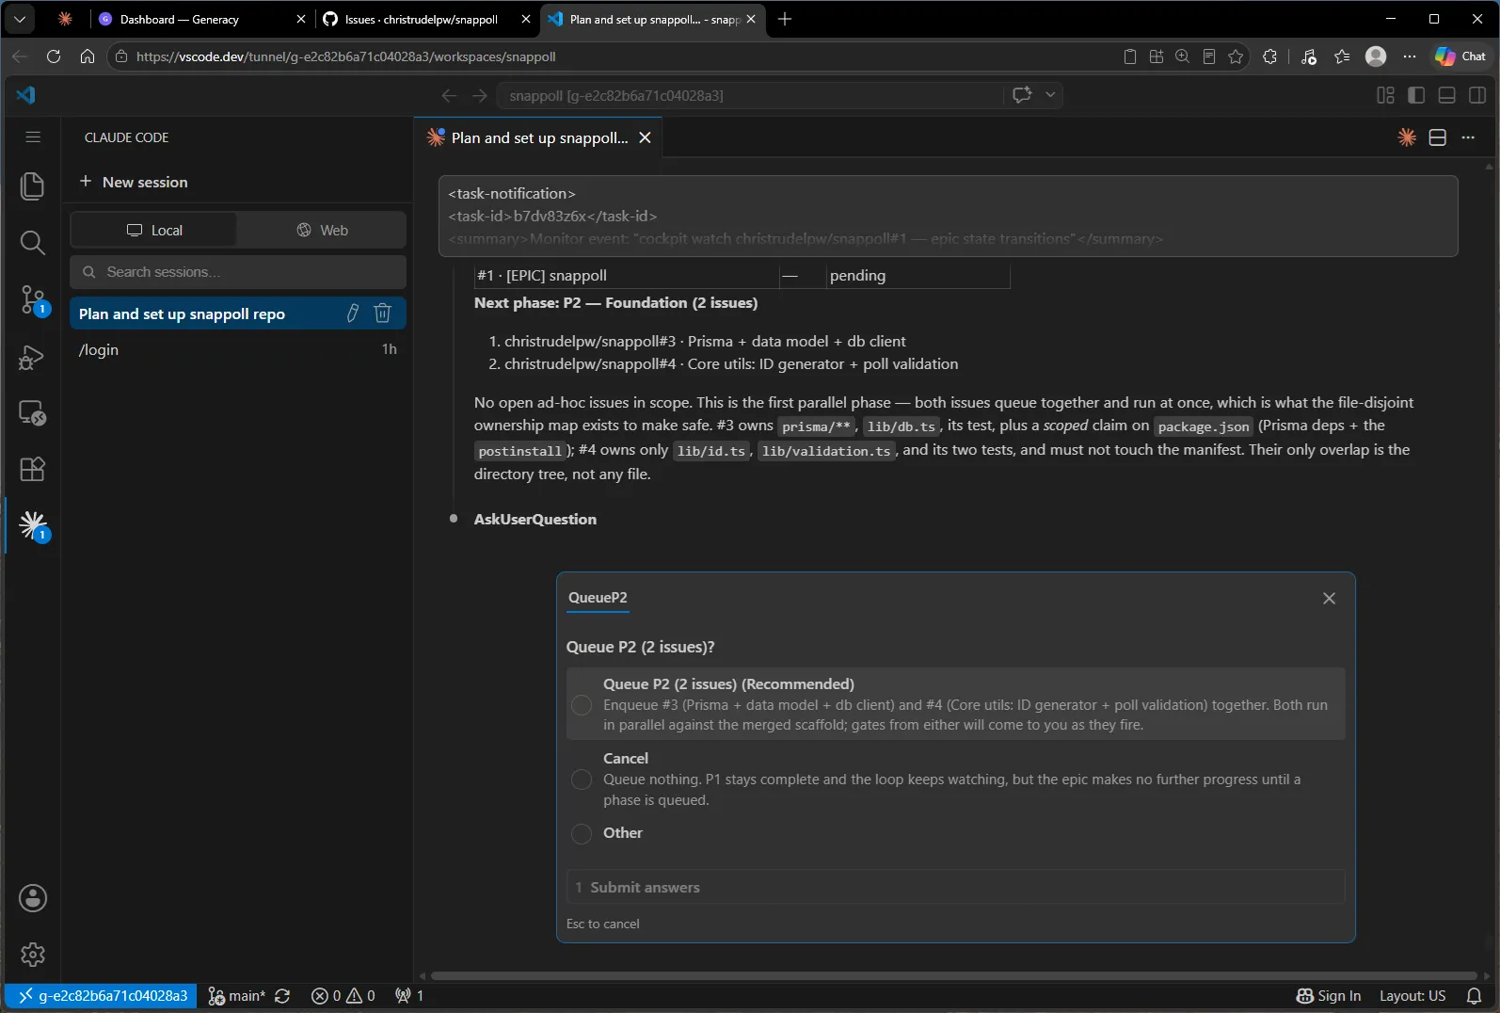The width and height of the screenshot is (1500, 1013).
Task: Click Sign In in status bar
Action: 1329,995
